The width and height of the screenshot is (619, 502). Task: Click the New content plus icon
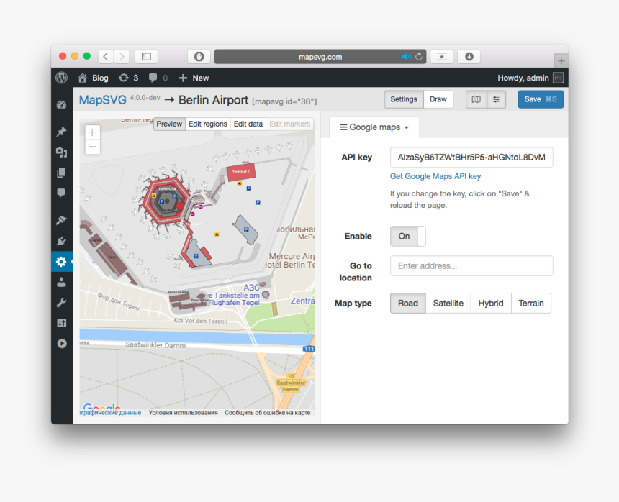[183, 78]
